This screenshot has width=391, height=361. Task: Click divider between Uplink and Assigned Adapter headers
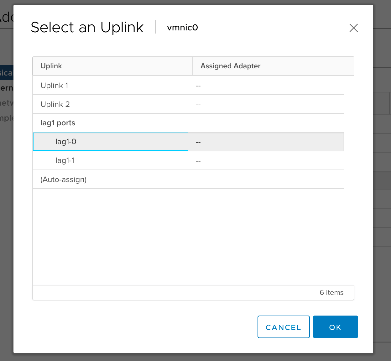193,66
